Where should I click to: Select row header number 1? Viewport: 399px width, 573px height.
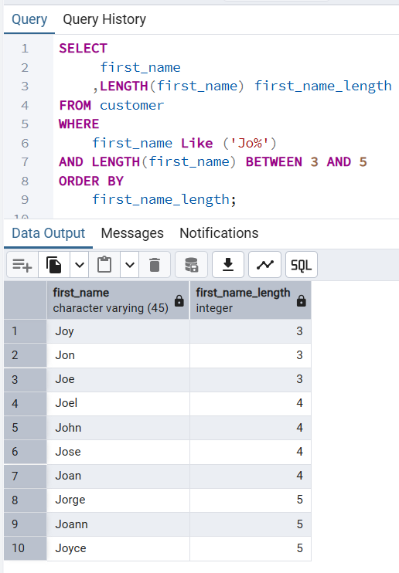pyautogui.click(x=26, y=331)
